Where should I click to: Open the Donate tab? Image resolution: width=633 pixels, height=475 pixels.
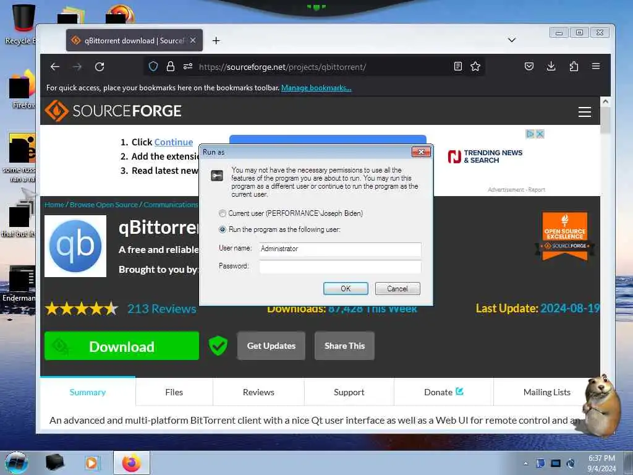tap(443, 392)
